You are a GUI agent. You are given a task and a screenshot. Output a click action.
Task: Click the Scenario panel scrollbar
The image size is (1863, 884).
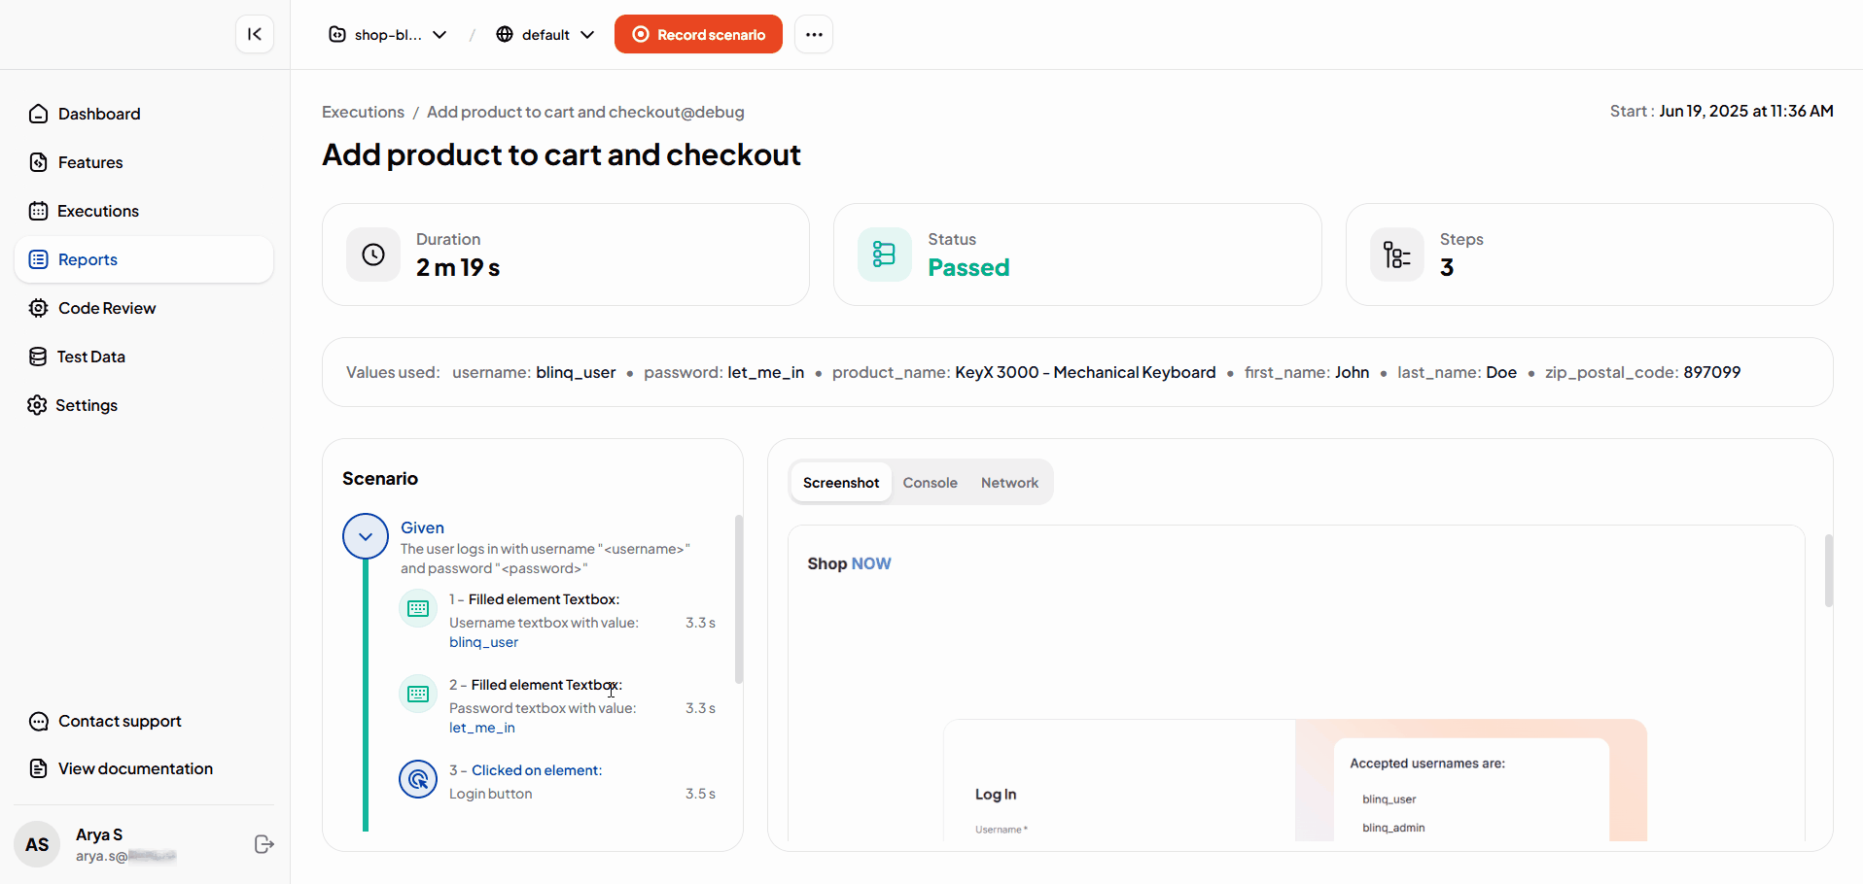tap(739, 599)
